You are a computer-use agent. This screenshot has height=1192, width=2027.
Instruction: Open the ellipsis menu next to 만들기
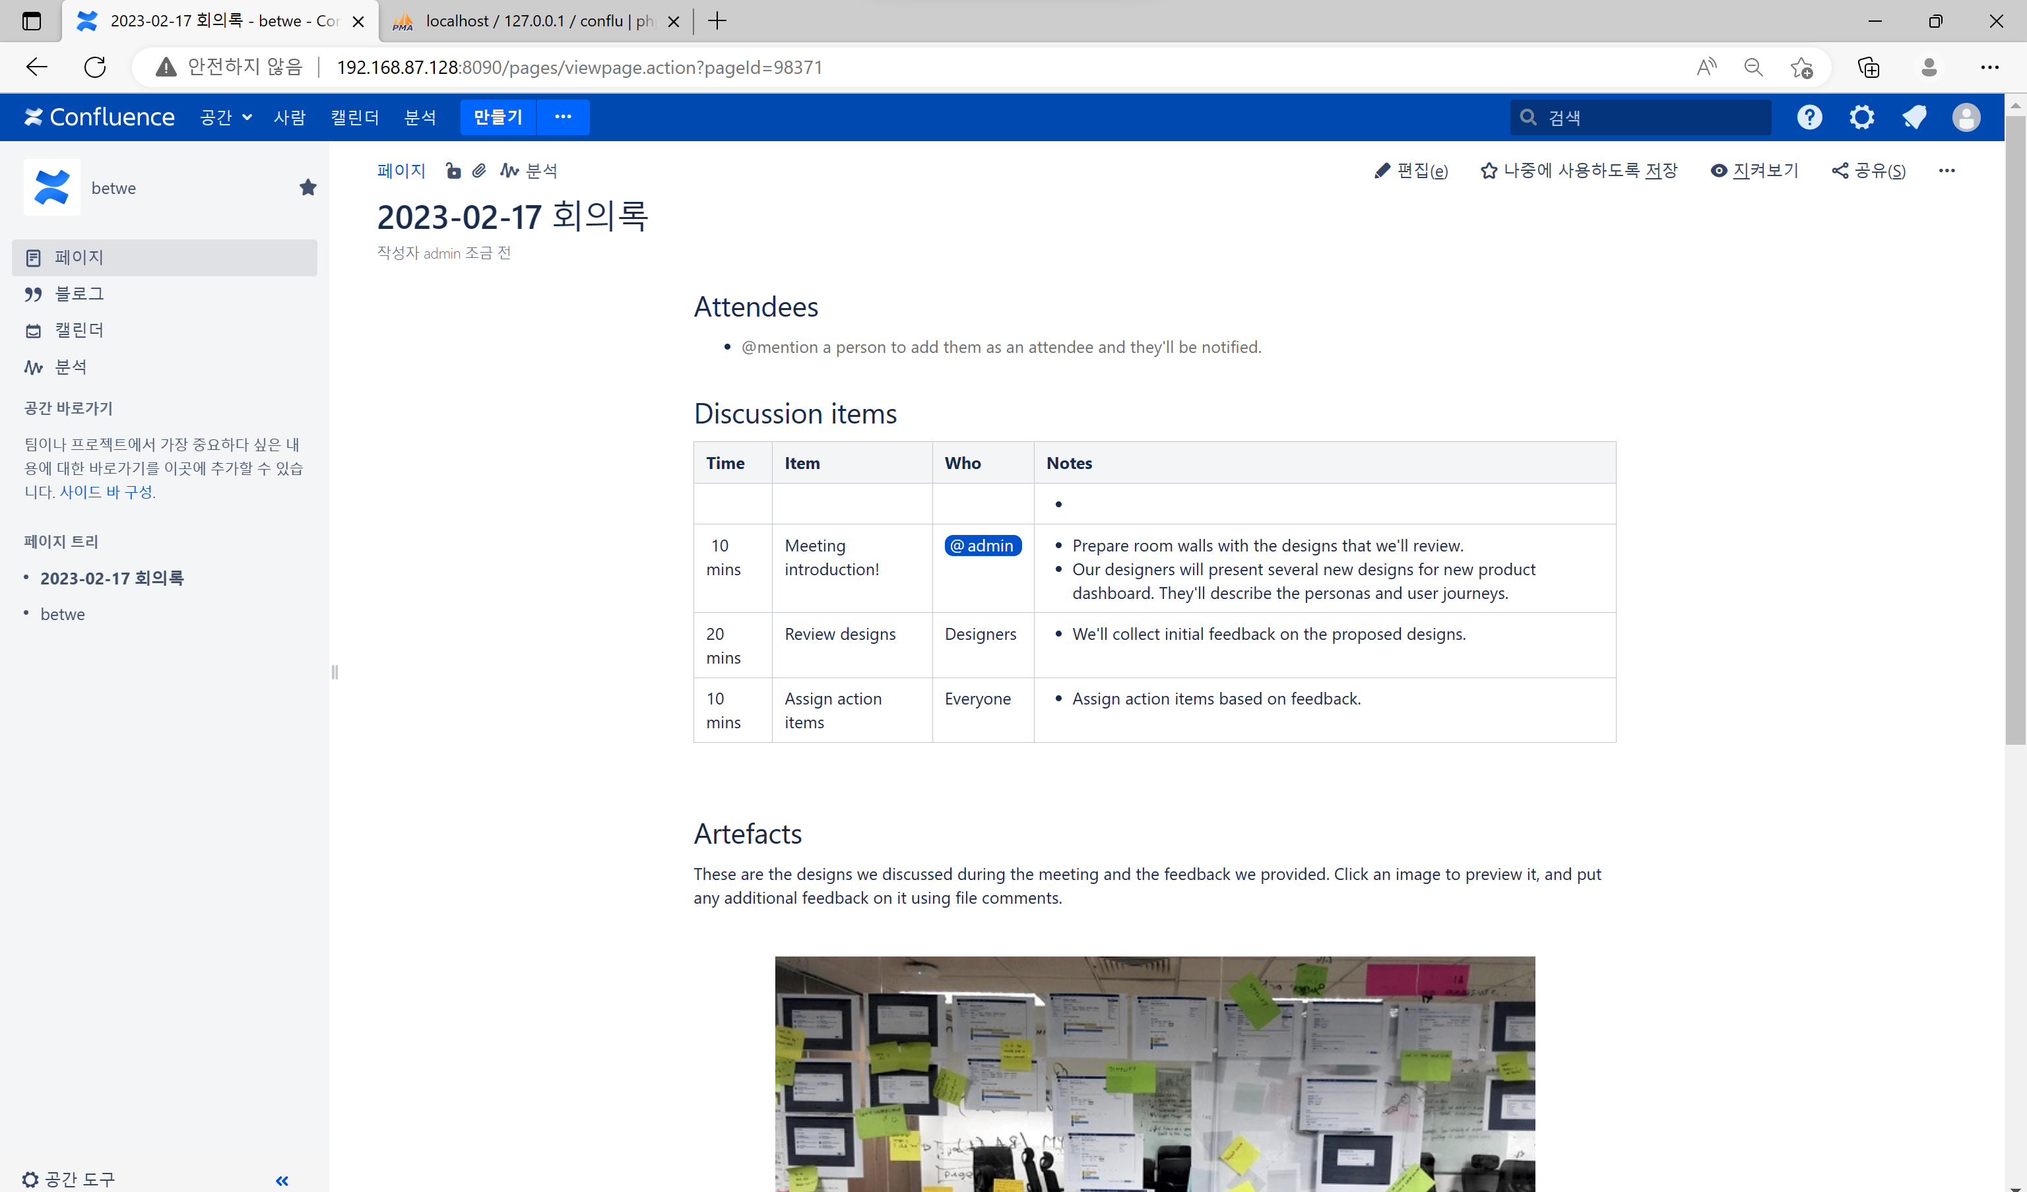(x=563, y=117)
